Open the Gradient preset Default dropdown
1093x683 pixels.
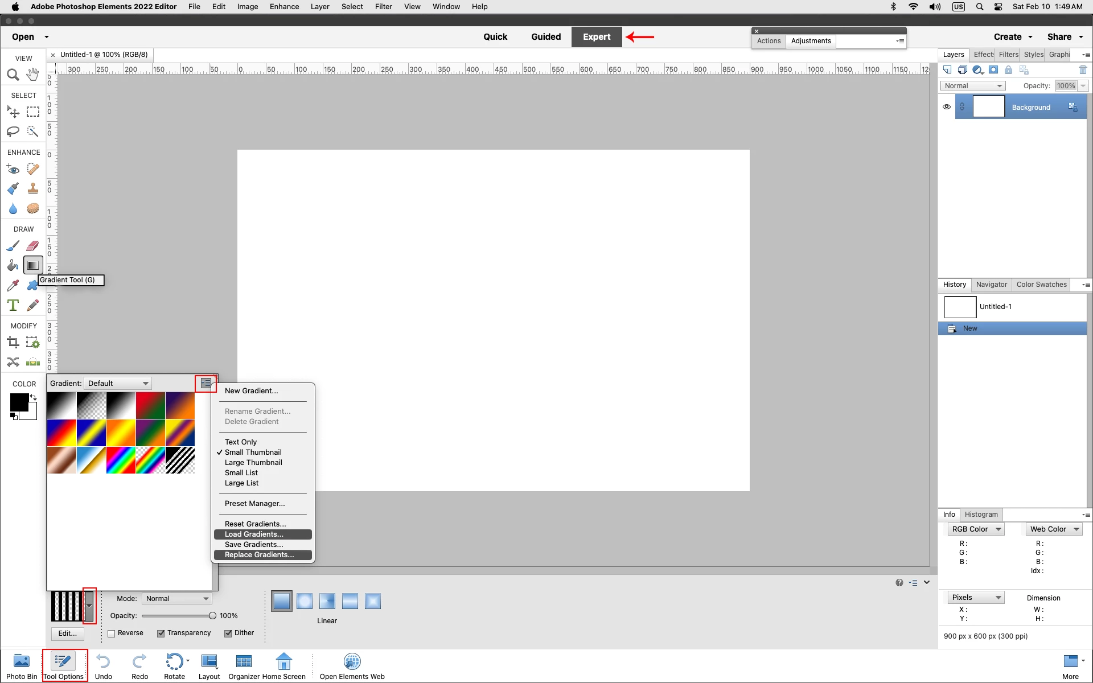pos(118,384)
